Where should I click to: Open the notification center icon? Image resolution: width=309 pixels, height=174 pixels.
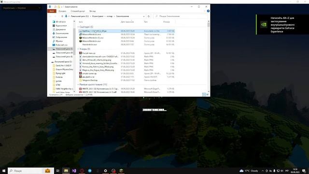tap(304, 171)
